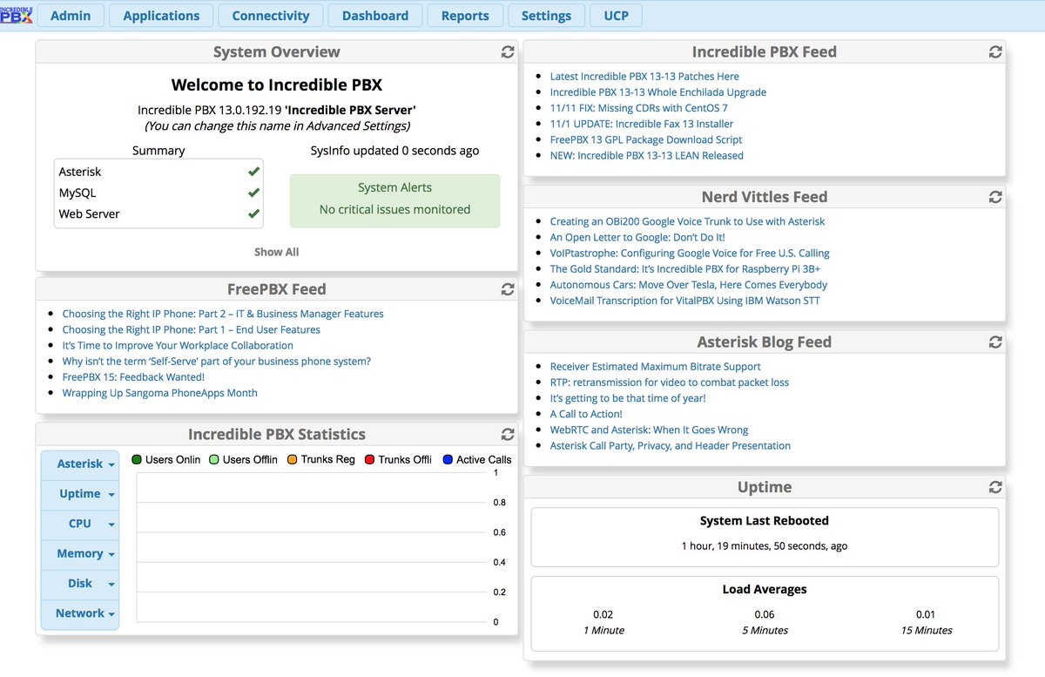
Task: Open the Admin menu
Action: click(x=71, y=16)
